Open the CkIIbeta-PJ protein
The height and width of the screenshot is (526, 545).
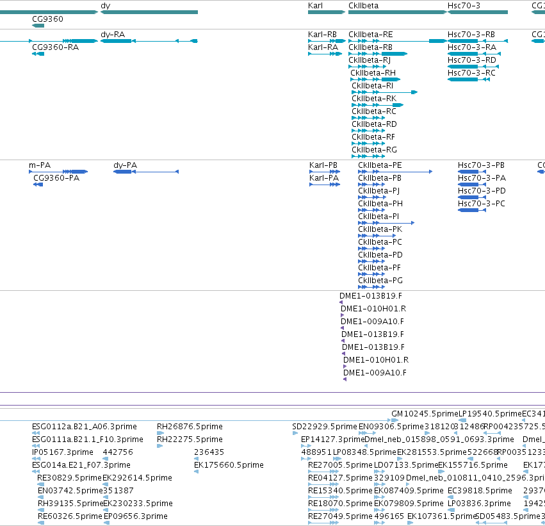[379, 191]
